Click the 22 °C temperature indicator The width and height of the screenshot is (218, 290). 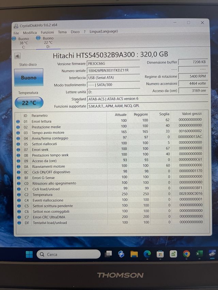(x=29, y=103)
